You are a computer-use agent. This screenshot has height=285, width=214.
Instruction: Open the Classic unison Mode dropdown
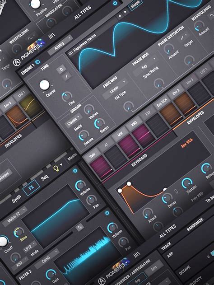(73, 121)
